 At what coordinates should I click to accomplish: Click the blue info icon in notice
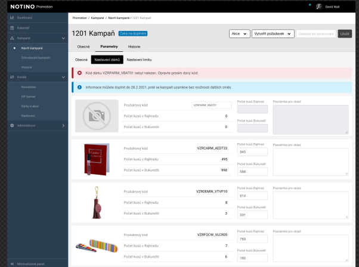click(x=79, y=87)
